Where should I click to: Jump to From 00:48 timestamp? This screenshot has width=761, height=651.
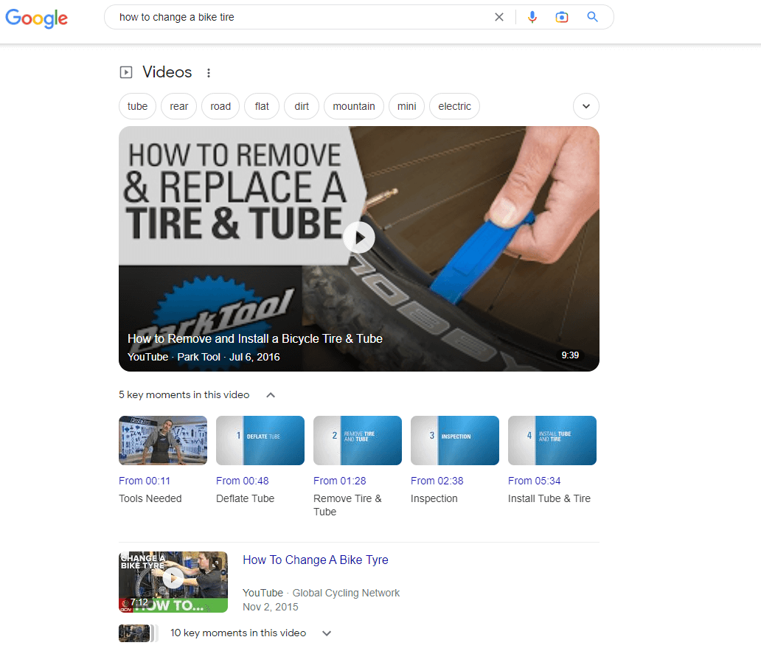pos(242,481)
